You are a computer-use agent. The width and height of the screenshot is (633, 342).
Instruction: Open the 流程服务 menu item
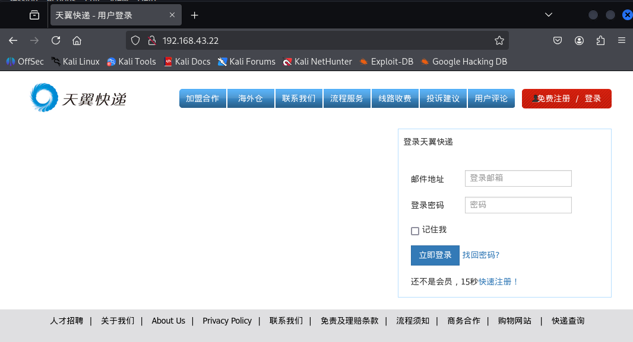click(347, 99)
